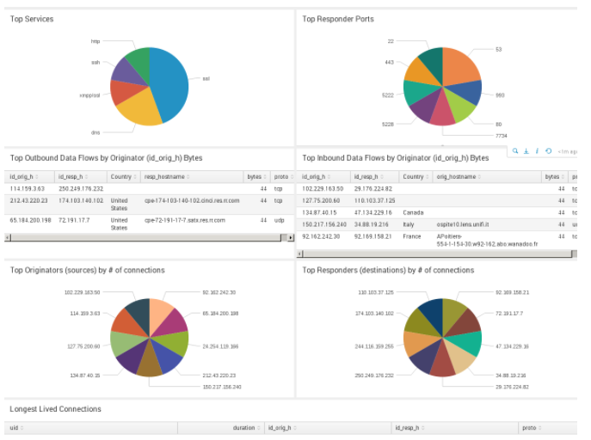
Task: Sort Longest Lived Connections by proto
Action: click(x=547, y=428)
